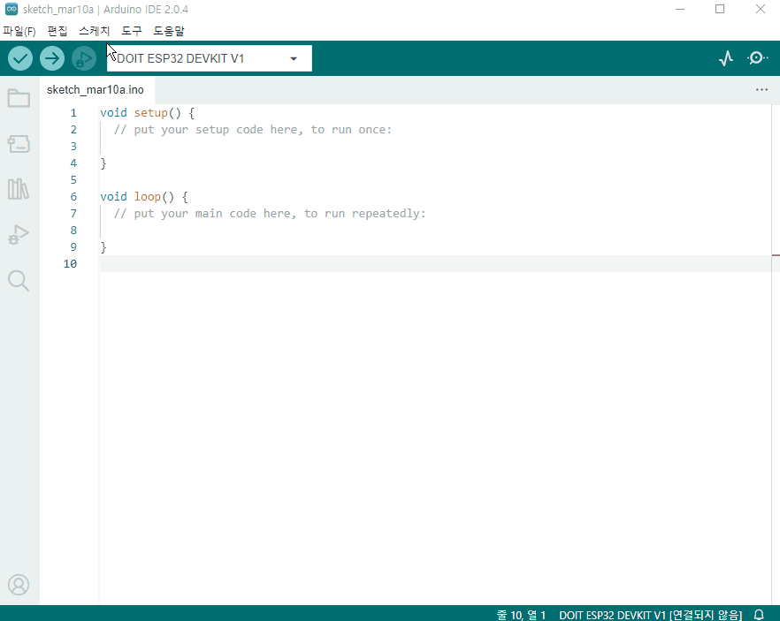Expand the DOIT ESP32 DEVKIT V1 board selector
Image resolution: width=780 pixels, height=621 pixels.
[x=210, y=58]
